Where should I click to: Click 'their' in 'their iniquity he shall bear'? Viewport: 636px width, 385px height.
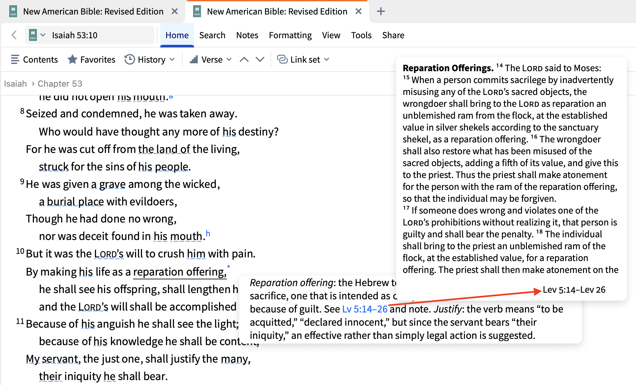[50, 376]
